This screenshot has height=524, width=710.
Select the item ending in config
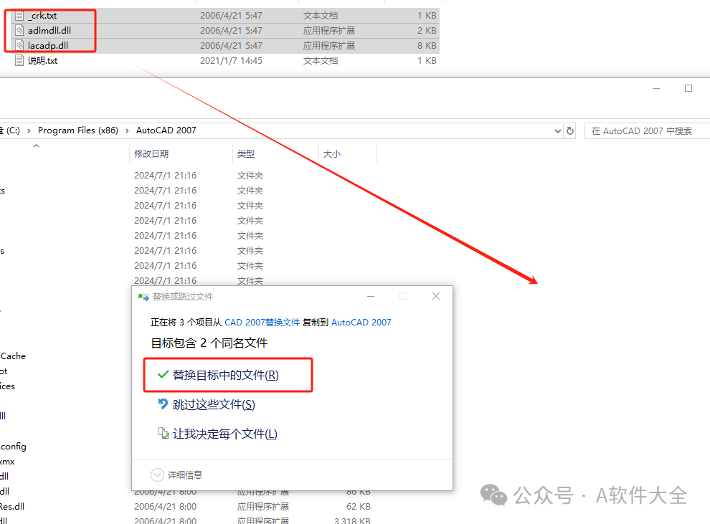pyautogui.click(x=13, y=447)
